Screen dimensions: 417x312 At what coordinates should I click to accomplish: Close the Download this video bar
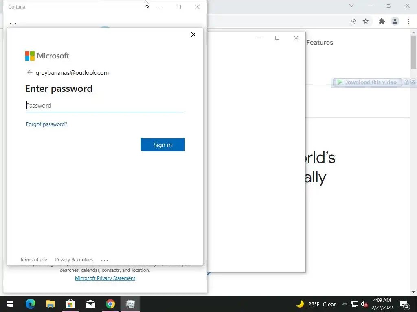[413, 82]
